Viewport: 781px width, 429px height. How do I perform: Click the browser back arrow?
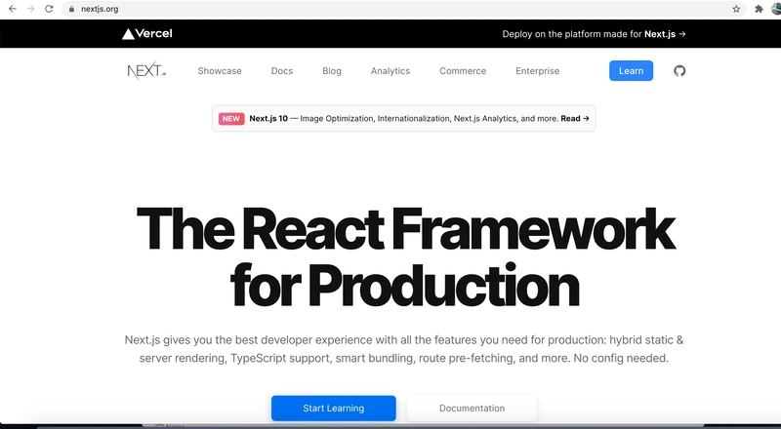tap(13, 9)
